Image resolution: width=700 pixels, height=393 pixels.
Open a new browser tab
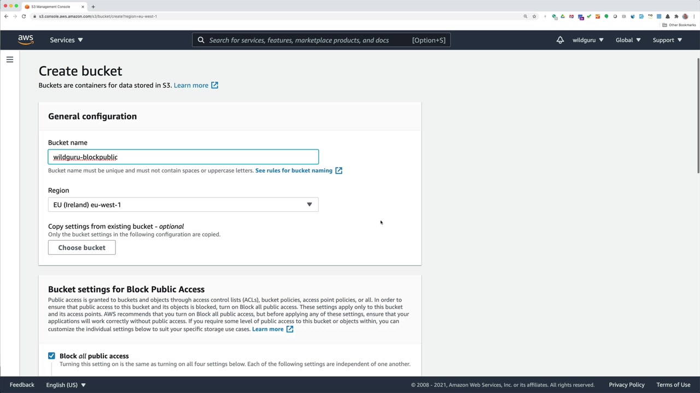(93, 7)
